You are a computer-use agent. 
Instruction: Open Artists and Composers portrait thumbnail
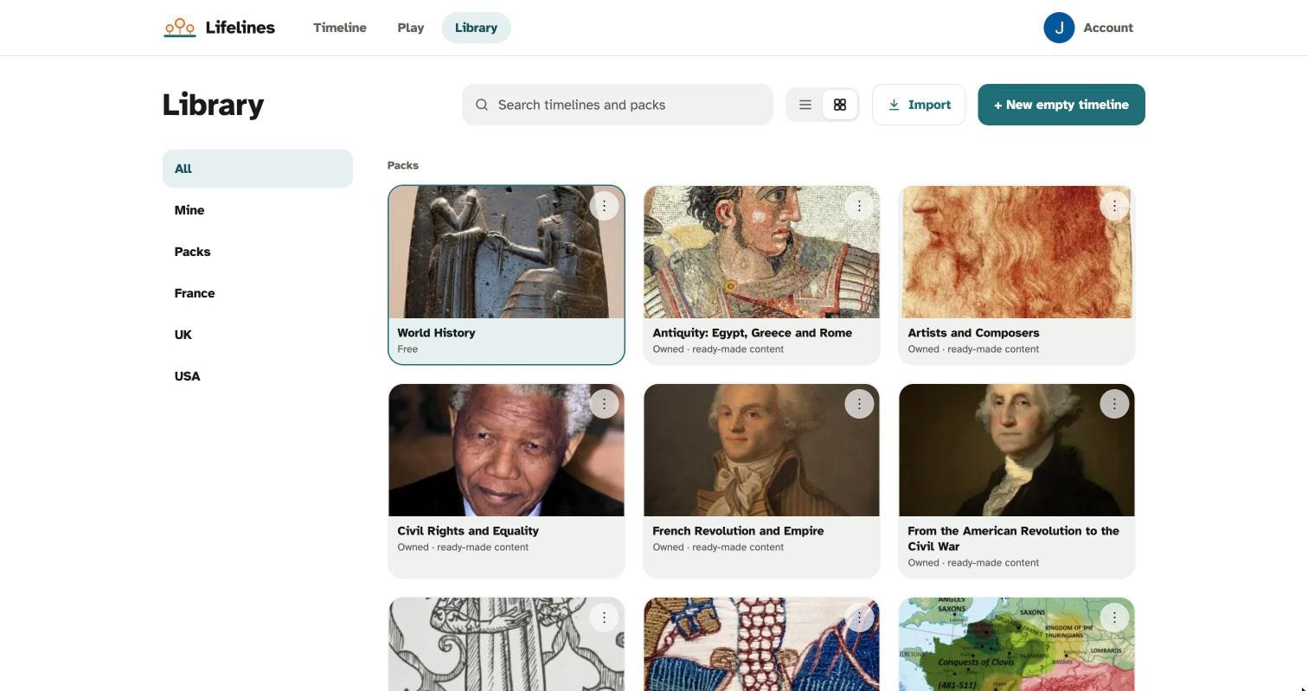click(1016, 252)
